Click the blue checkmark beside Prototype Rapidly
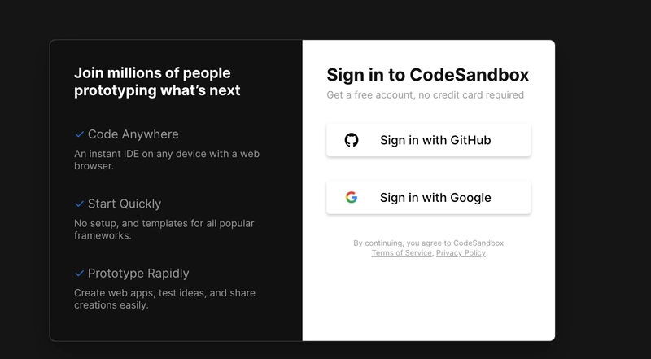Viewport: 651px width, 359px height. click(79, 274)
